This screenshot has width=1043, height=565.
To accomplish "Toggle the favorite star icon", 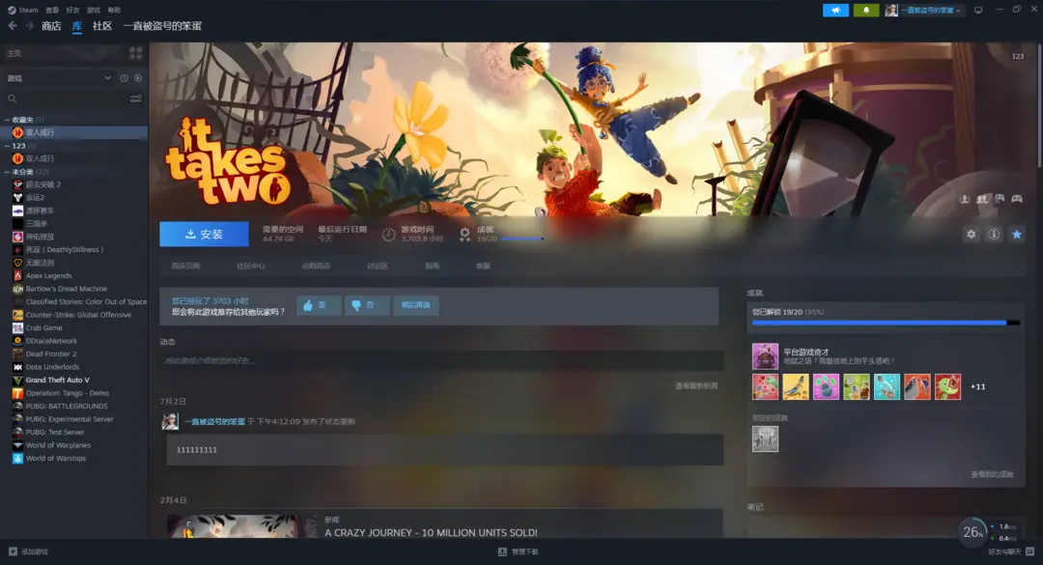I will tap(1016, 235).
